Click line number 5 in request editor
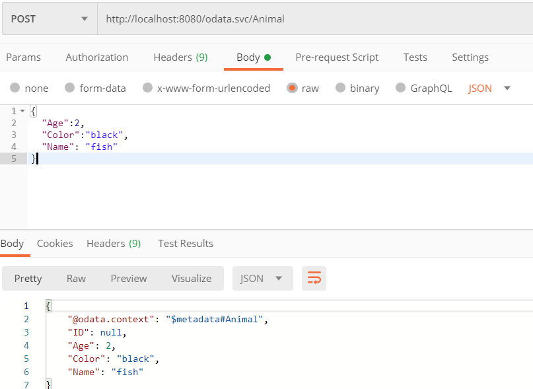The image size is (533, 389). tap(14, 159)
